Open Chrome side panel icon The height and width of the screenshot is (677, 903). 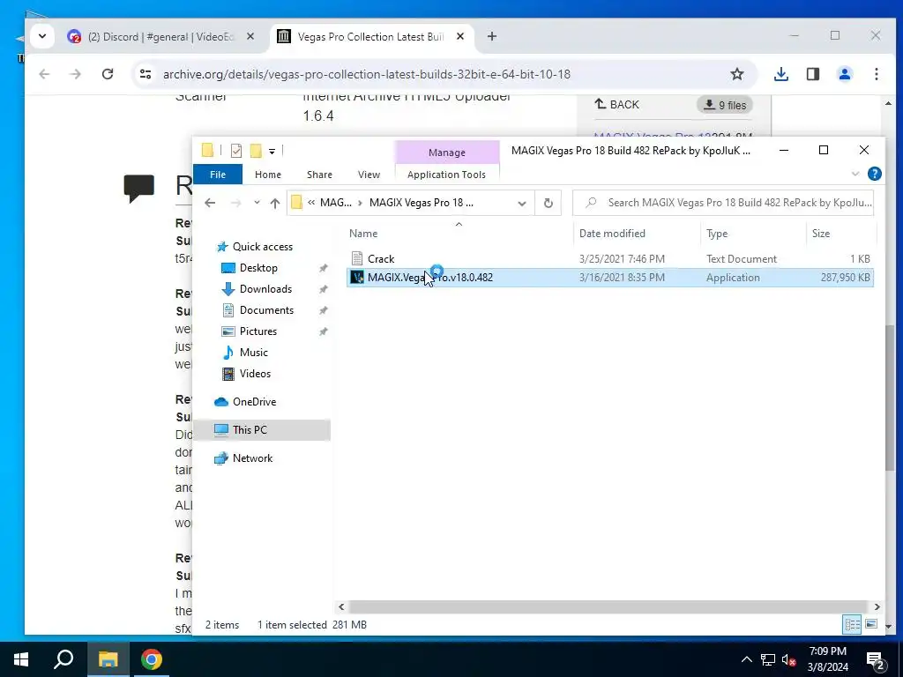tap(812, 74)
